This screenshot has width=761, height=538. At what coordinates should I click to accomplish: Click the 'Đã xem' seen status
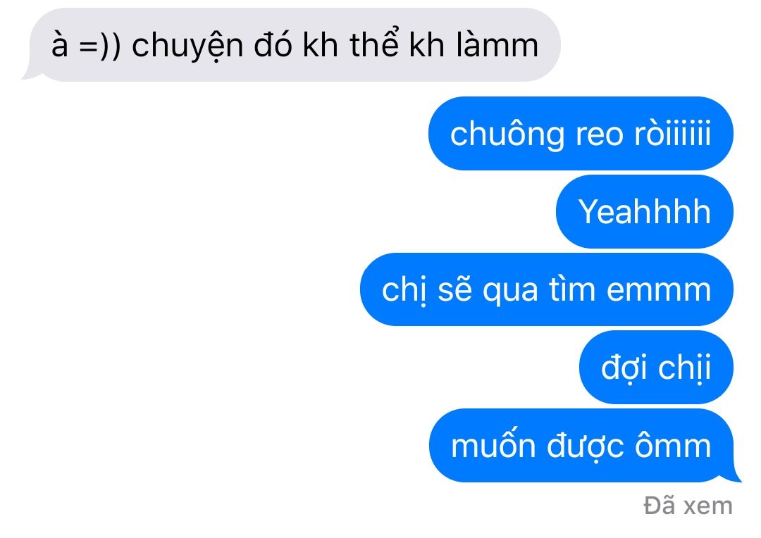click(688, 506)
